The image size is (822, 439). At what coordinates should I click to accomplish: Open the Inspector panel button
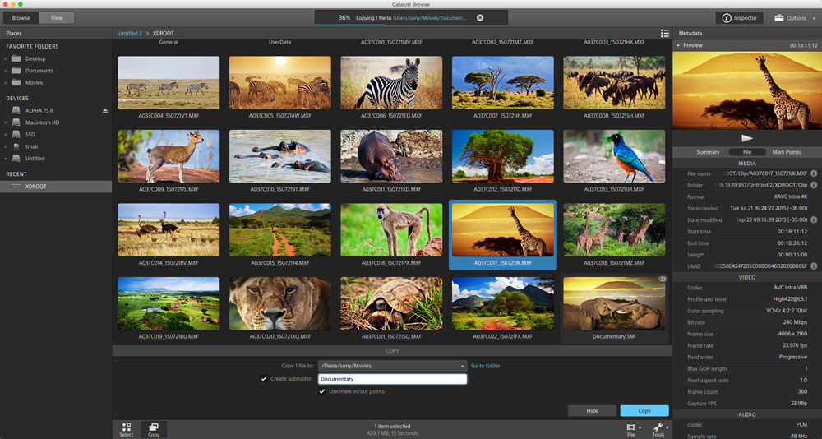[x=739, y=18]
